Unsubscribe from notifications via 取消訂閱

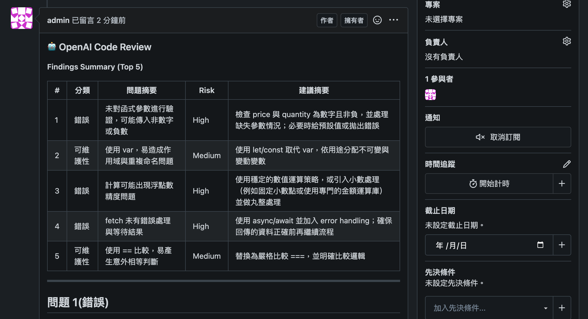coord(498,137)
